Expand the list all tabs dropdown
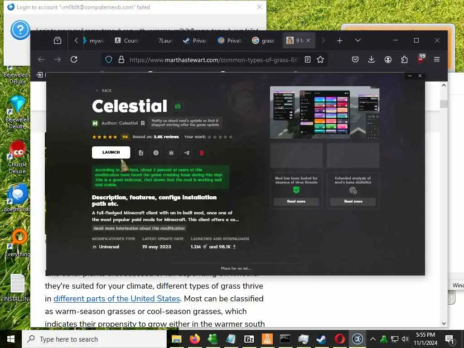 point(358,40)
